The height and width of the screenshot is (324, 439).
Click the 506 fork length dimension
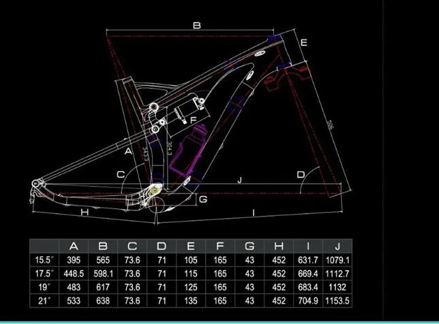coord(331,125)
